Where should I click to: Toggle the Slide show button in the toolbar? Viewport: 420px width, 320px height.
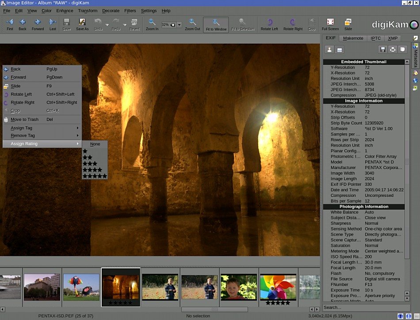[x=348, y=23]
